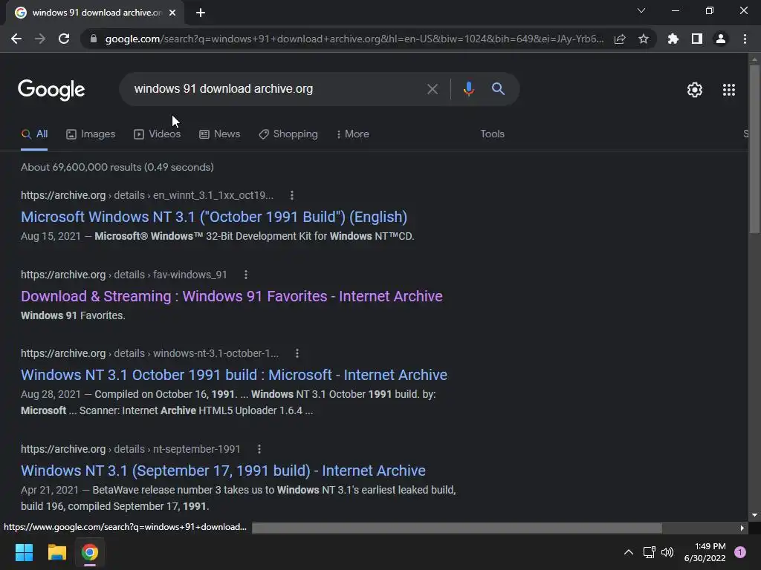Open Chrome's three-dot menu
This screenshot has height=570, width=761.
click(745, 39)
